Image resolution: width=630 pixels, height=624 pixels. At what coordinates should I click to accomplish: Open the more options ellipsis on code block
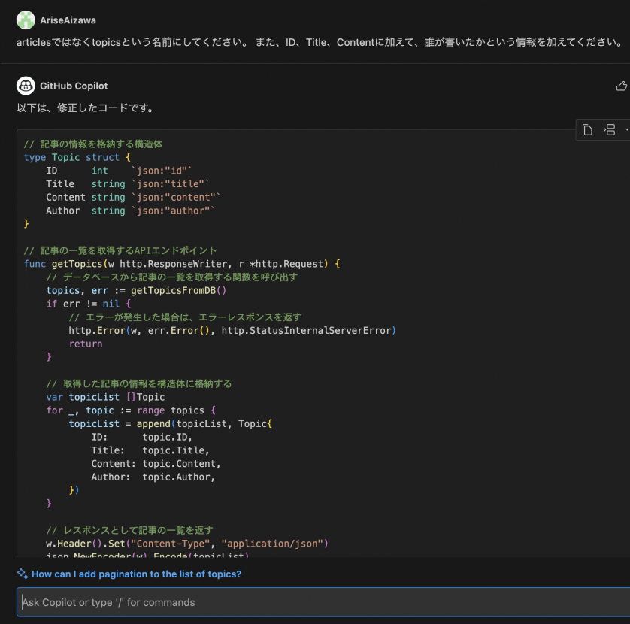pyautogui.click(x=626, y=129)
